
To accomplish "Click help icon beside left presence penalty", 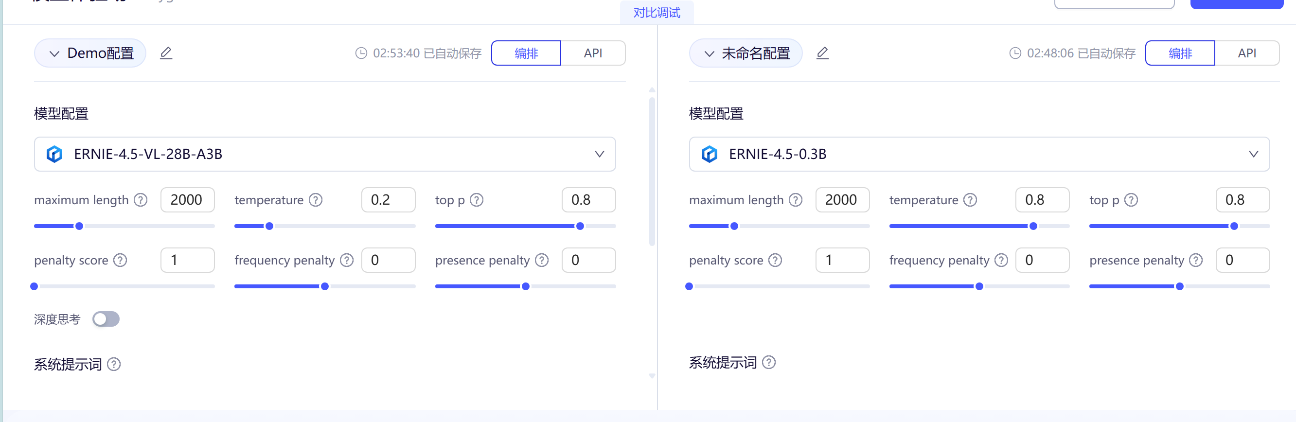I will (x=542, y=261).
